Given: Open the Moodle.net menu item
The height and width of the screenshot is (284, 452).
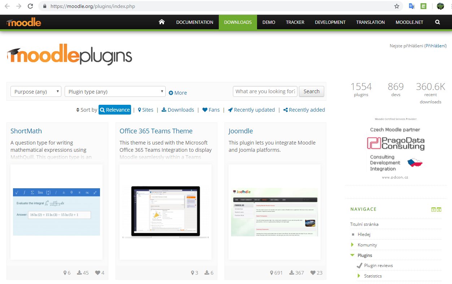Looking at the screenshot, I should 409,22.
